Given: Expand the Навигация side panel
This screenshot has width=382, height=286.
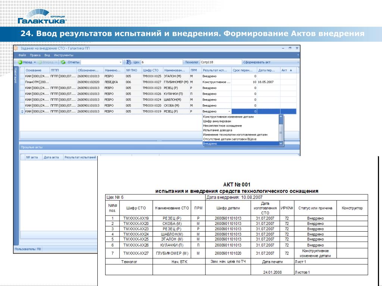Looking at the screenshot, I should pyautogui.click(x=16, y=75).
